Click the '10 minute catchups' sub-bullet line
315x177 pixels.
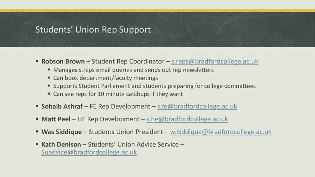pos(118,94)
